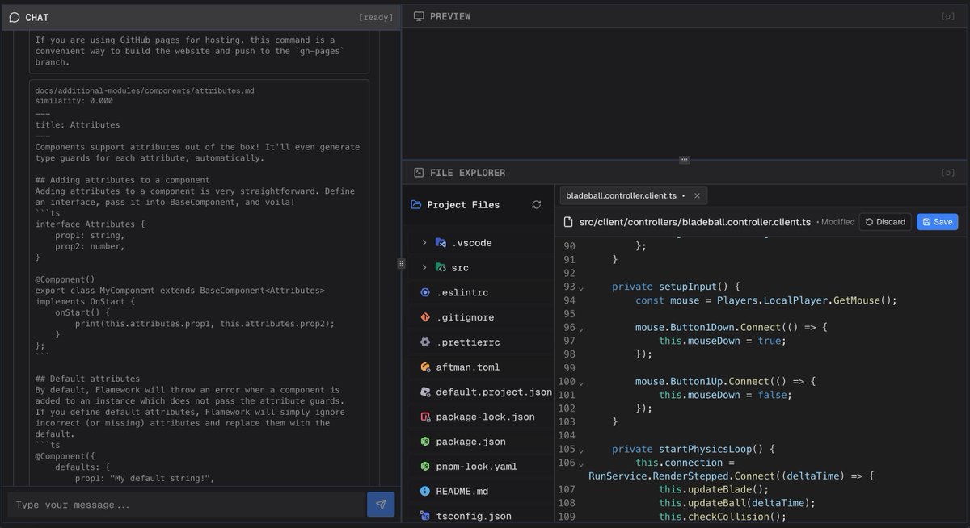Click the '## Default attributes' heading in chat
970x528 pixels.
pos(88,379)
